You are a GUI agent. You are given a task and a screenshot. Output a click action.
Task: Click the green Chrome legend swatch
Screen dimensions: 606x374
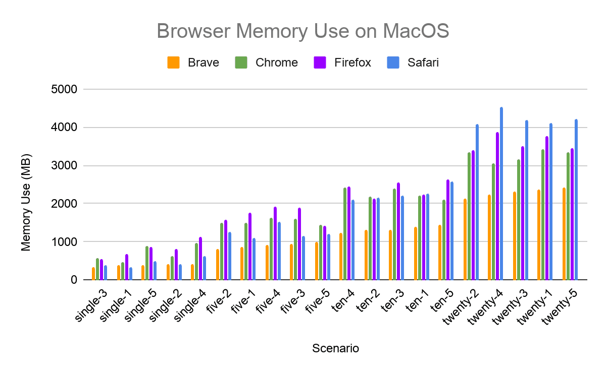coord(241,63)
